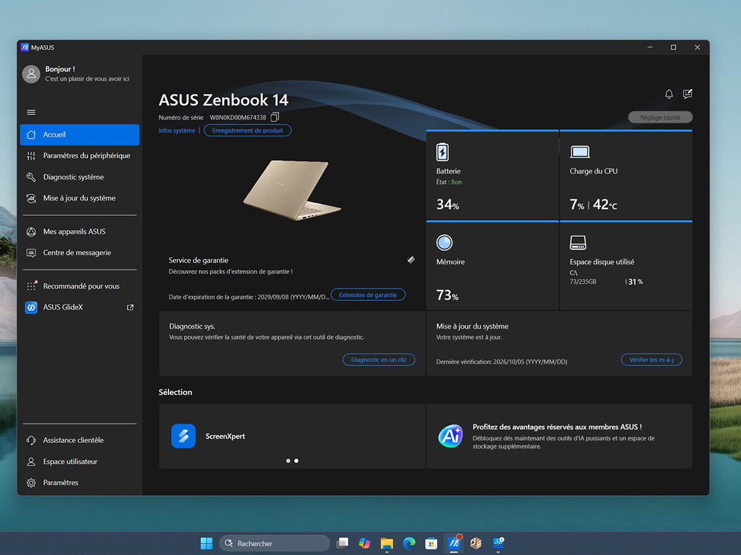Click the warranty edit icon
Screen dimensions: 741x555
(411, 260)
